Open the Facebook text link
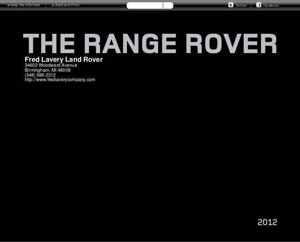 click(x=271, y=5)
